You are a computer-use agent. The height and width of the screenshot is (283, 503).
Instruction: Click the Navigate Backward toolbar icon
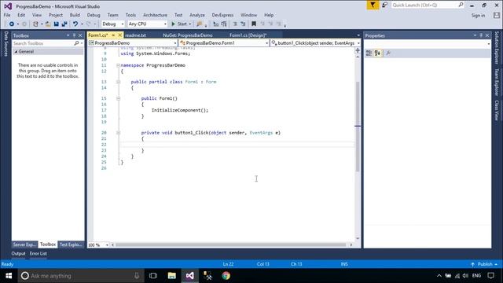pos(12,24)
